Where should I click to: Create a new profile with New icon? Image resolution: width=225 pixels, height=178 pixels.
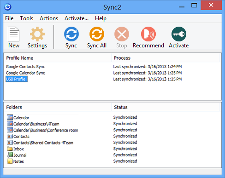coord(13,34)
